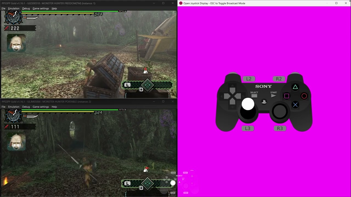Open Game settings menu in instance 1 window
Viewport: 351px width, 197px height.
point(41,8)
